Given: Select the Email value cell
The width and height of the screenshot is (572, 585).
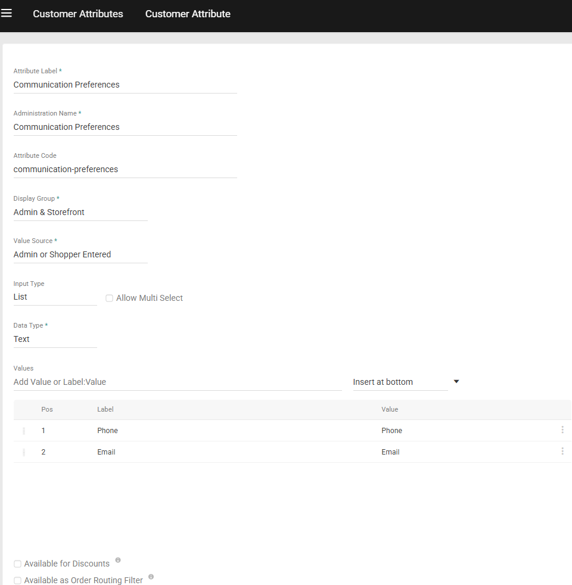Looking at the screenshot, I should coord(390,452).
